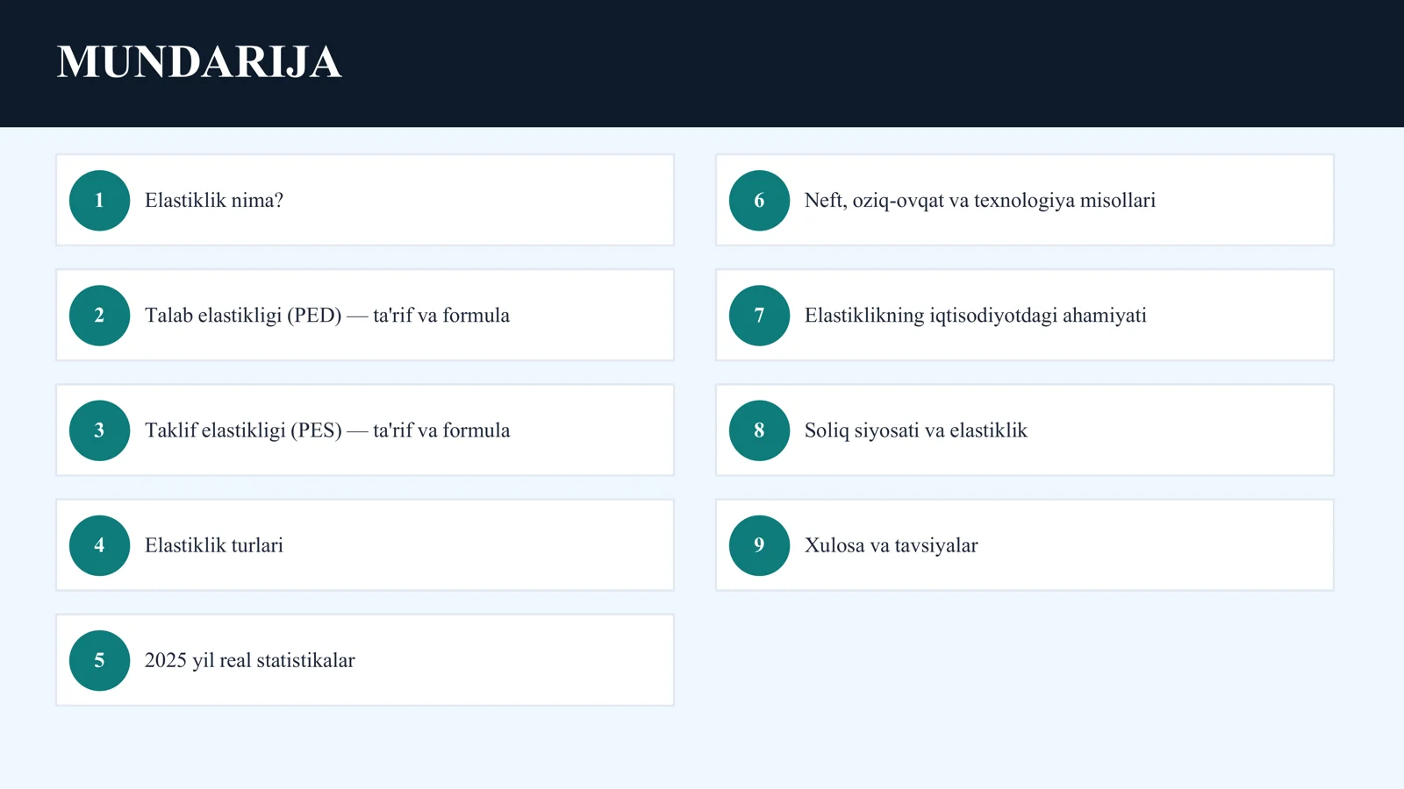The image size is (1404, 789).
Task: Click the number 6 circle badge
Action: click(x=759, y=200)
